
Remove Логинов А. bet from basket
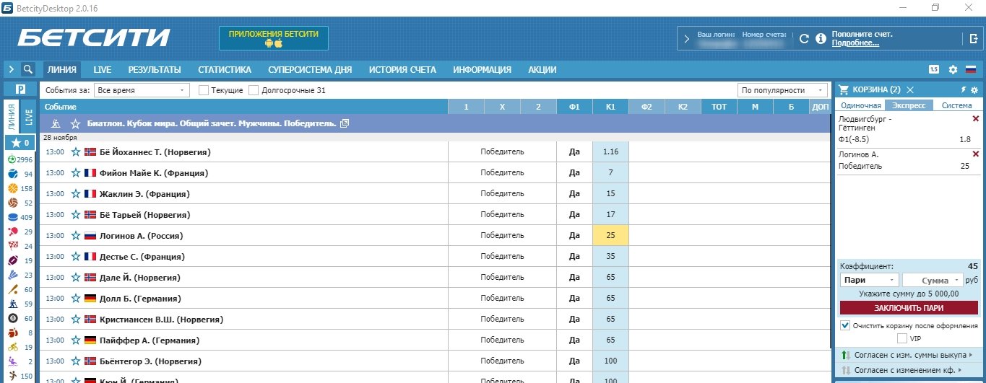(975, 154)
